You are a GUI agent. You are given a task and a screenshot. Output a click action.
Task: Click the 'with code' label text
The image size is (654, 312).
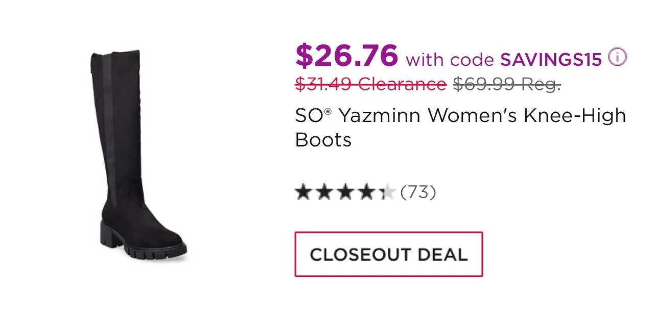[450, 60]
